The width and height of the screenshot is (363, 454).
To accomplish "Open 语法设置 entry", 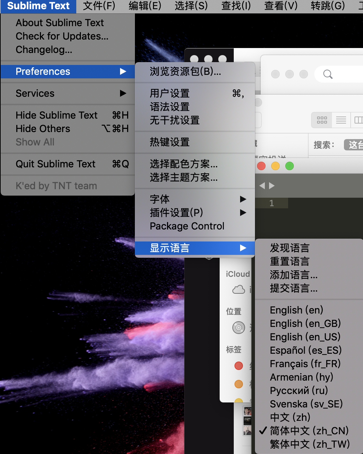I will tap(195, 107).
